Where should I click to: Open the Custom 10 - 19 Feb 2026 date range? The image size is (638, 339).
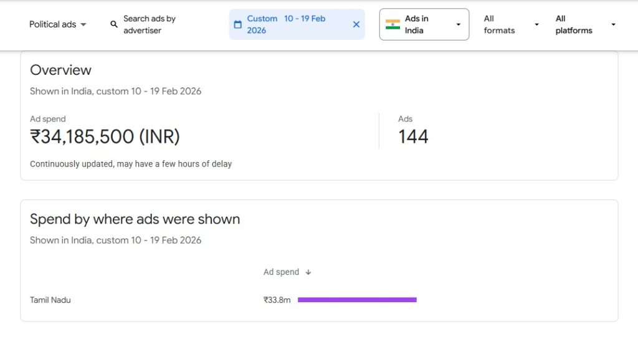[x=287, y=24]
